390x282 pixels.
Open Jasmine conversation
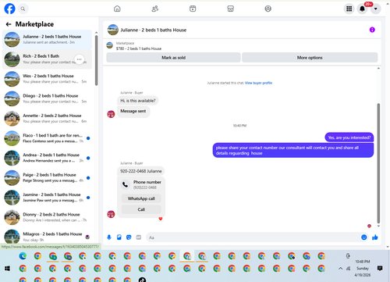pos(47,198)
